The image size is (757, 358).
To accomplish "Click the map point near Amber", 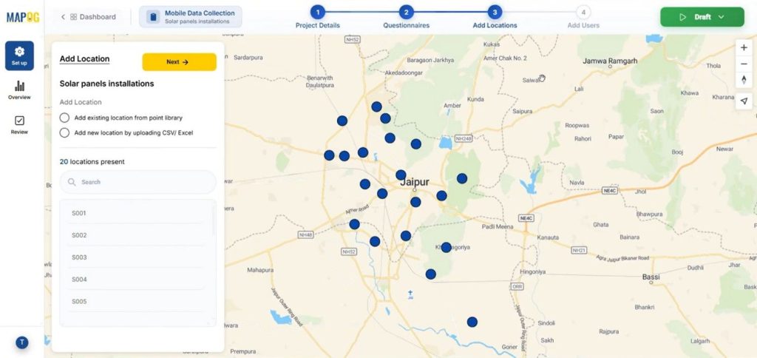I will 415,144.
